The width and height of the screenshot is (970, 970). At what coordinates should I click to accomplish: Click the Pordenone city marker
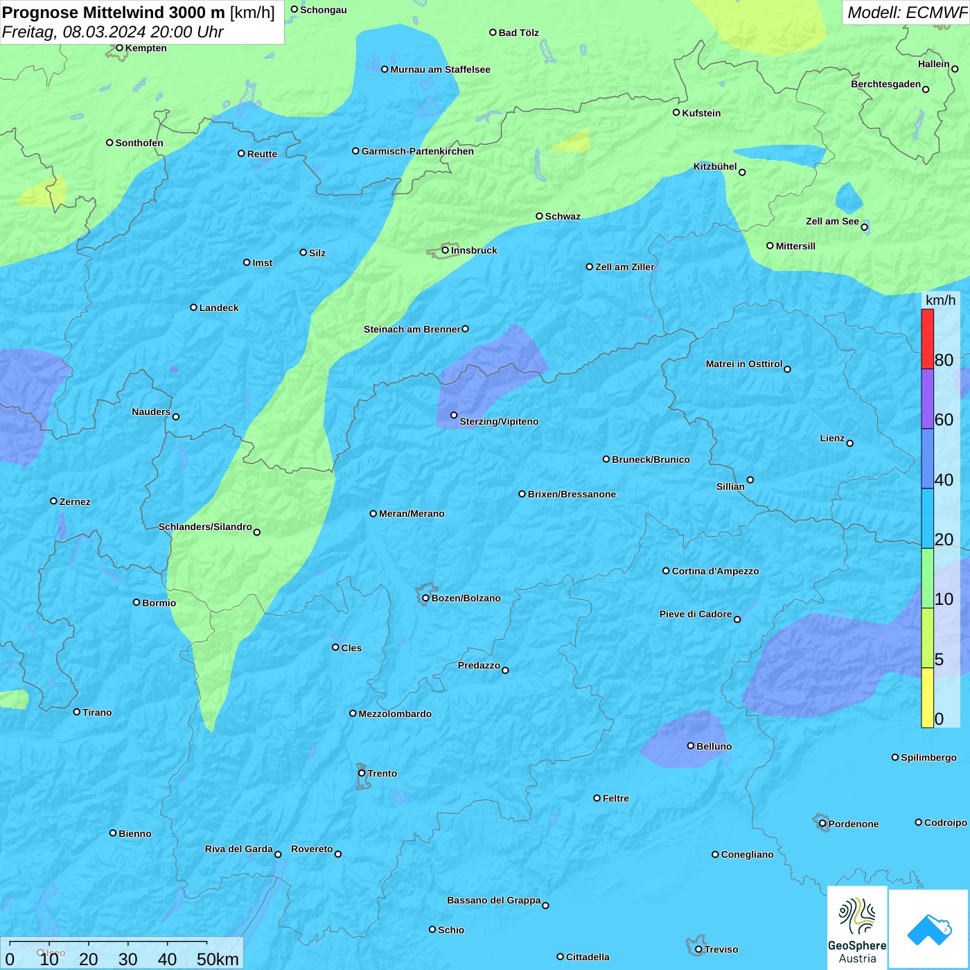point(822,824)
